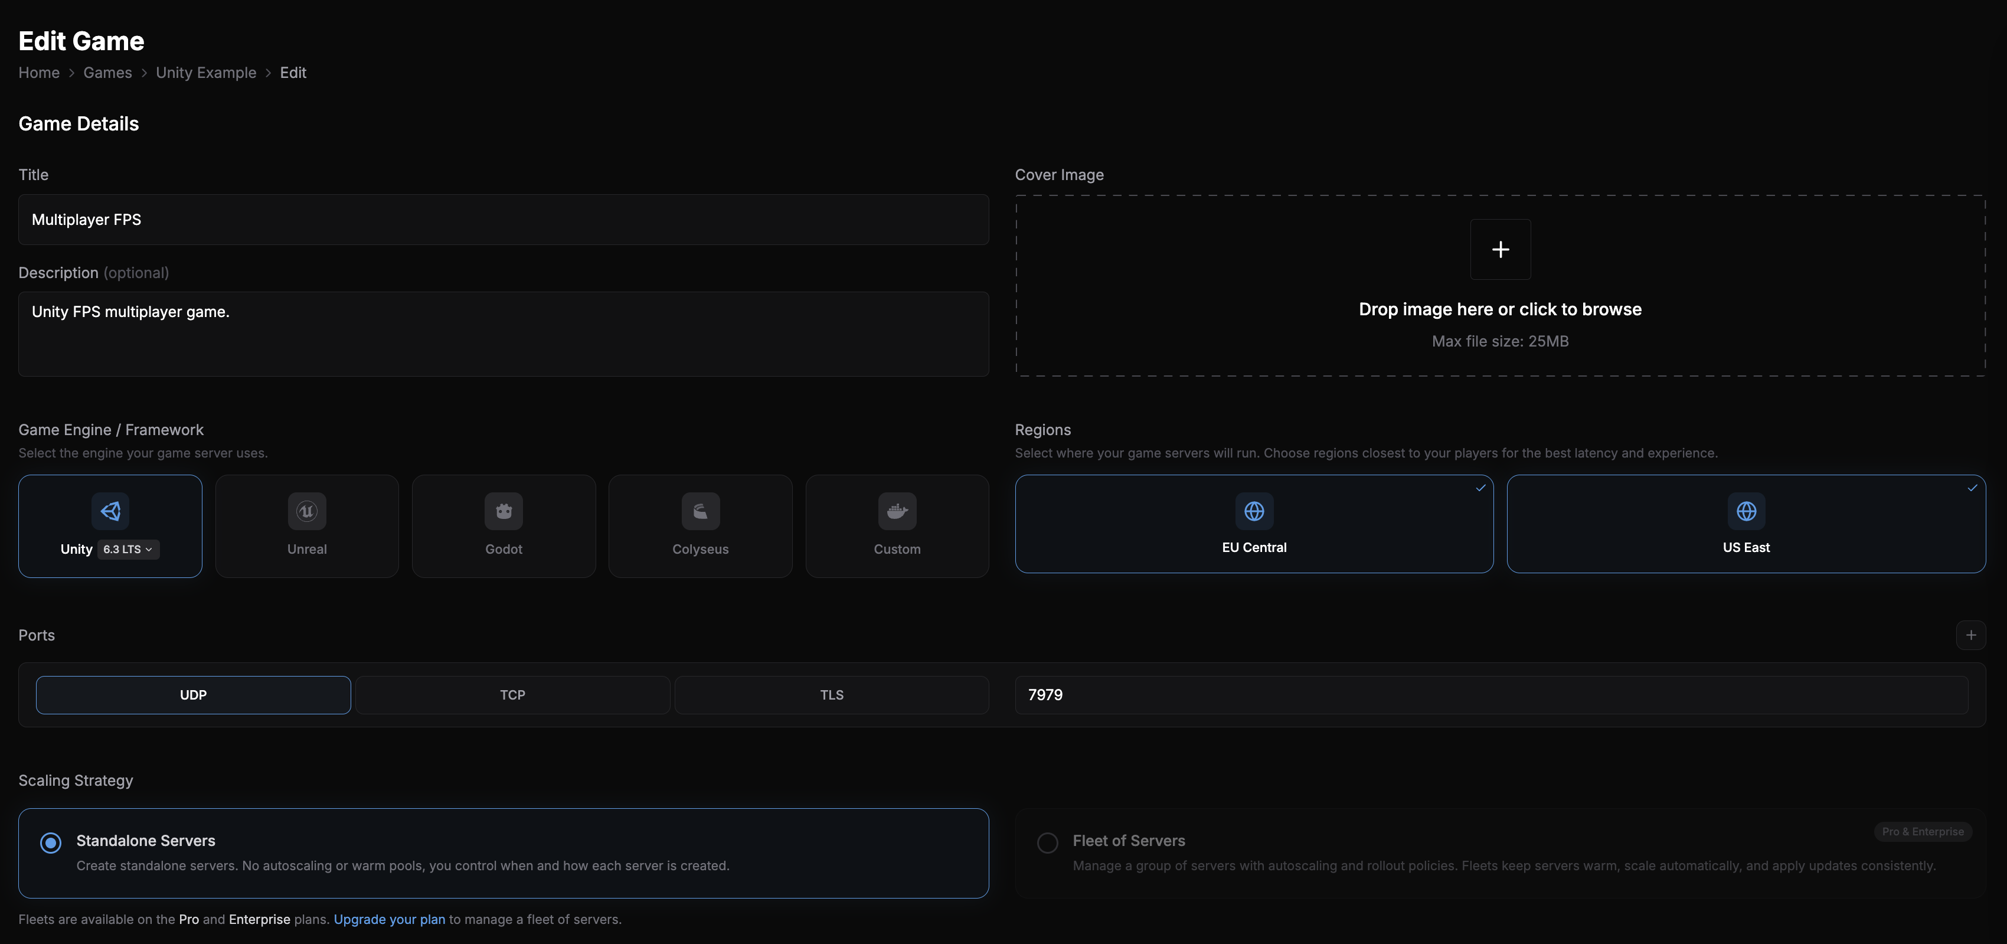
Task: Uncheck the US East checkmark
Action: point(1972,488)
